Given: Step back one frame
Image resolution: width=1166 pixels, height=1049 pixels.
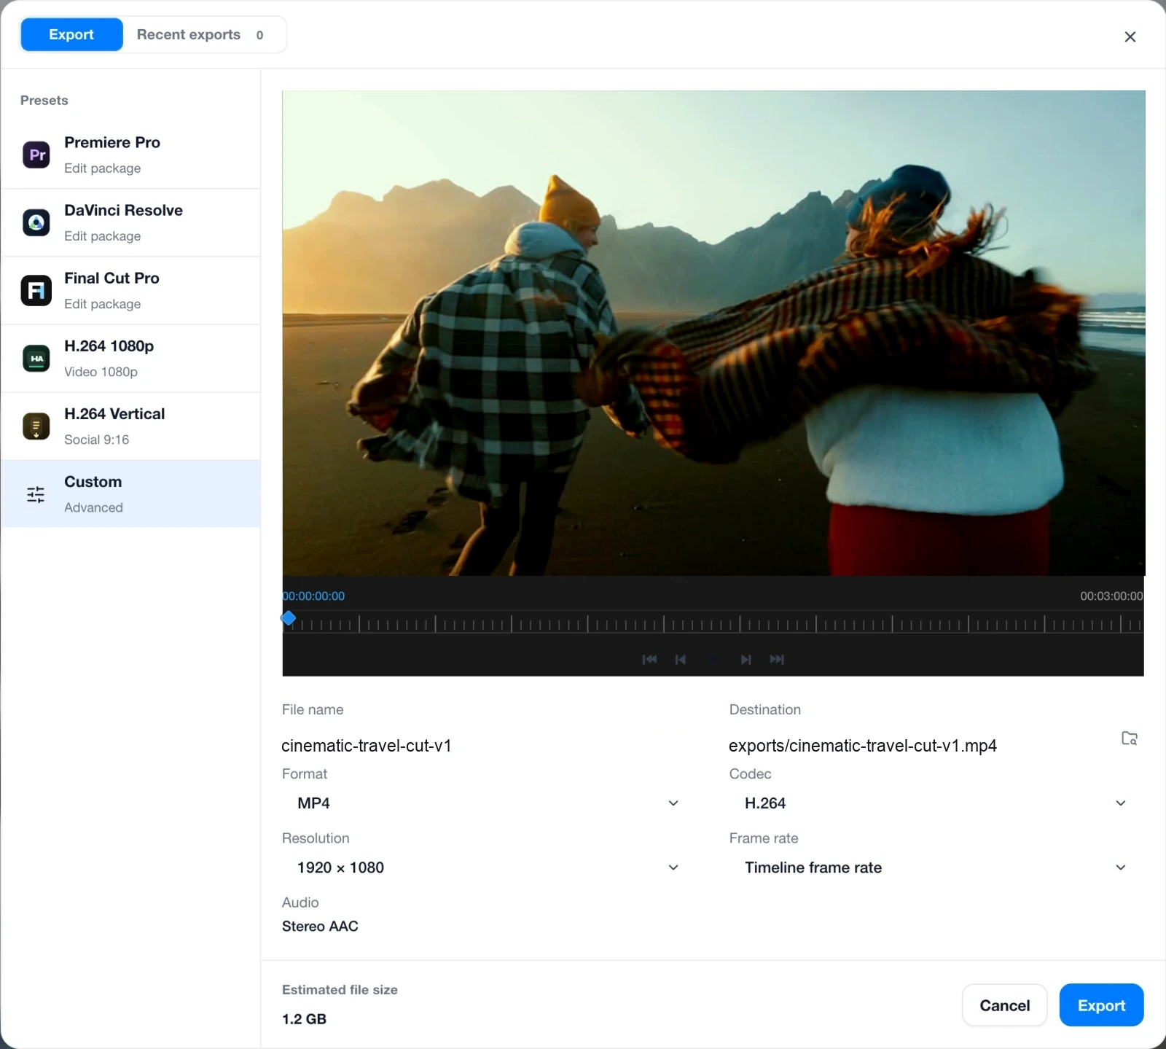Looking at the screenshot, I should pos(681,659).
